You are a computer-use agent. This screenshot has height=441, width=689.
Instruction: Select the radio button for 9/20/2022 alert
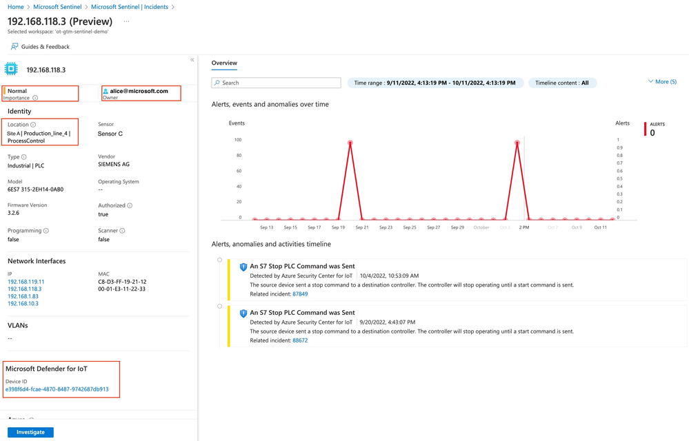point(220,306)
